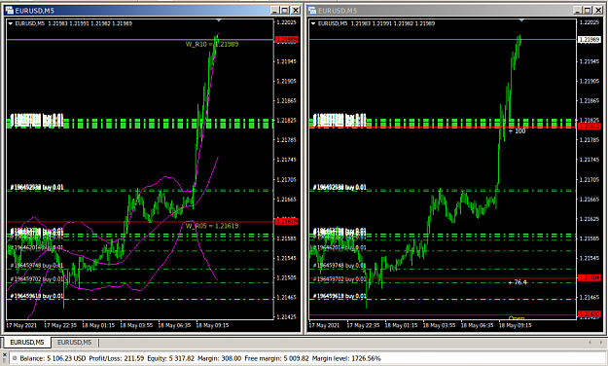The image size is (608, 366).
Task: Click the Free margin: 5 009.82 status text
Action: coord(277,358)
